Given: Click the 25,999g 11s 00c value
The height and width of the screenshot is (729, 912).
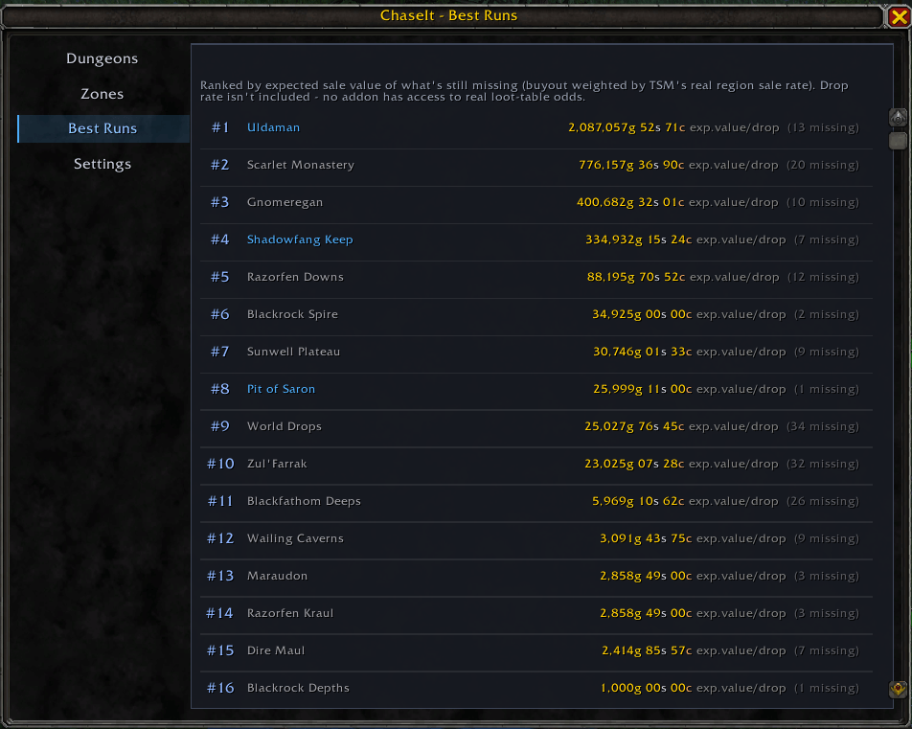Looking at the screenshot, I should click(643, 389).
